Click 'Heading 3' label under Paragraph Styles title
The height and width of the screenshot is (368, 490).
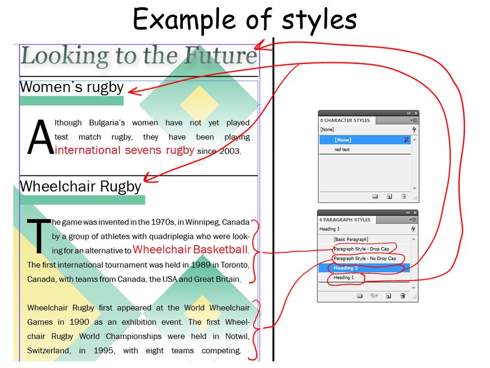coord(329,229)
